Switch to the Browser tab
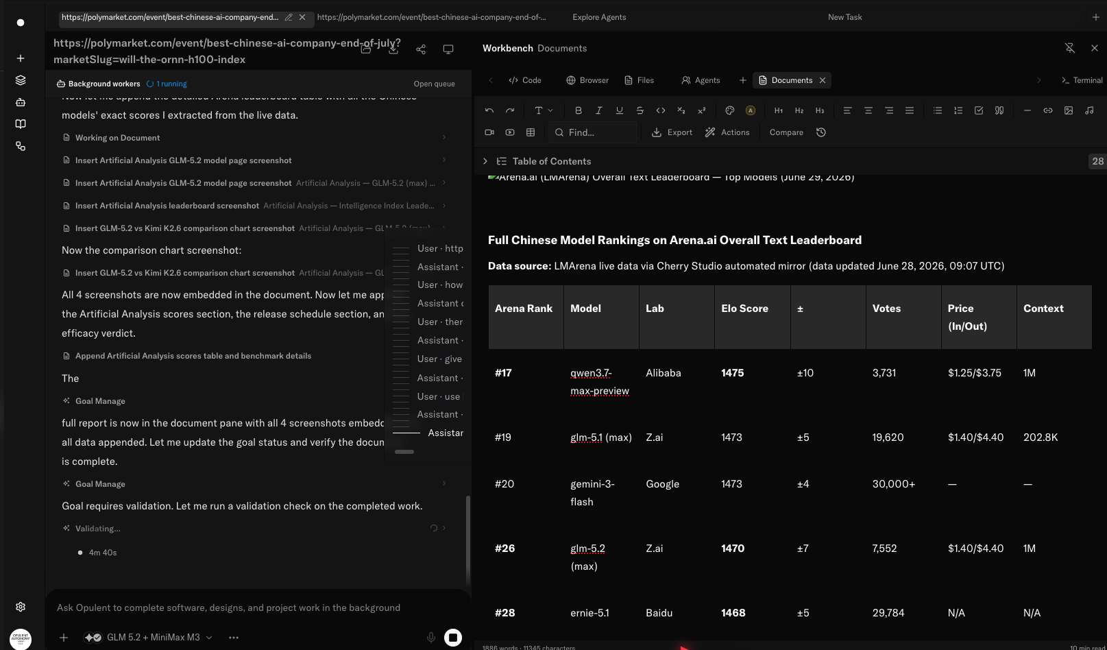 587,80
